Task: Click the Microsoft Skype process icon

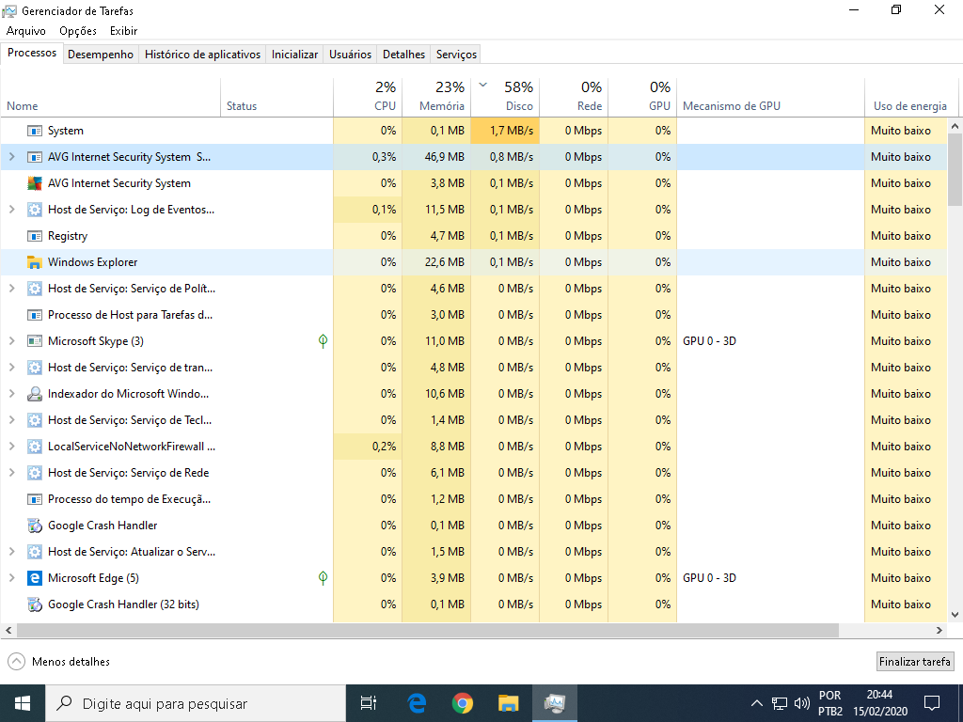Action: (35, 340)
